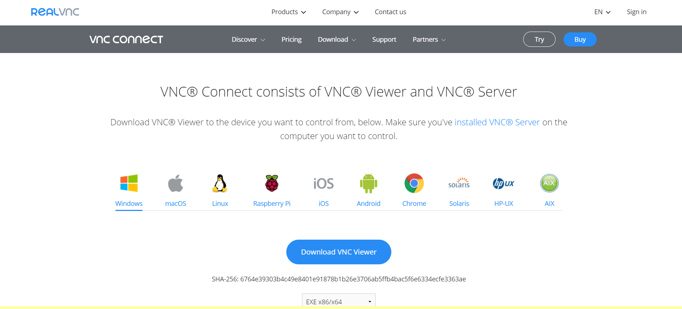Select the Chrome browser icon

(414, 183)
